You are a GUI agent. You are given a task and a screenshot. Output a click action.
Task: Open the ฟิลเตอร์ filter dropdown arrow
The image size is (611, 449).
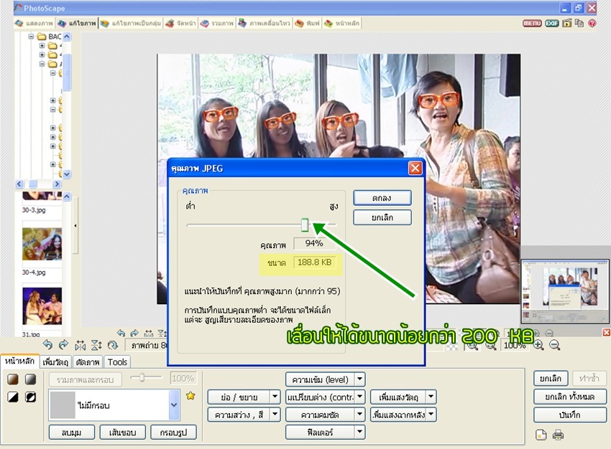click(x=360, y=432)
